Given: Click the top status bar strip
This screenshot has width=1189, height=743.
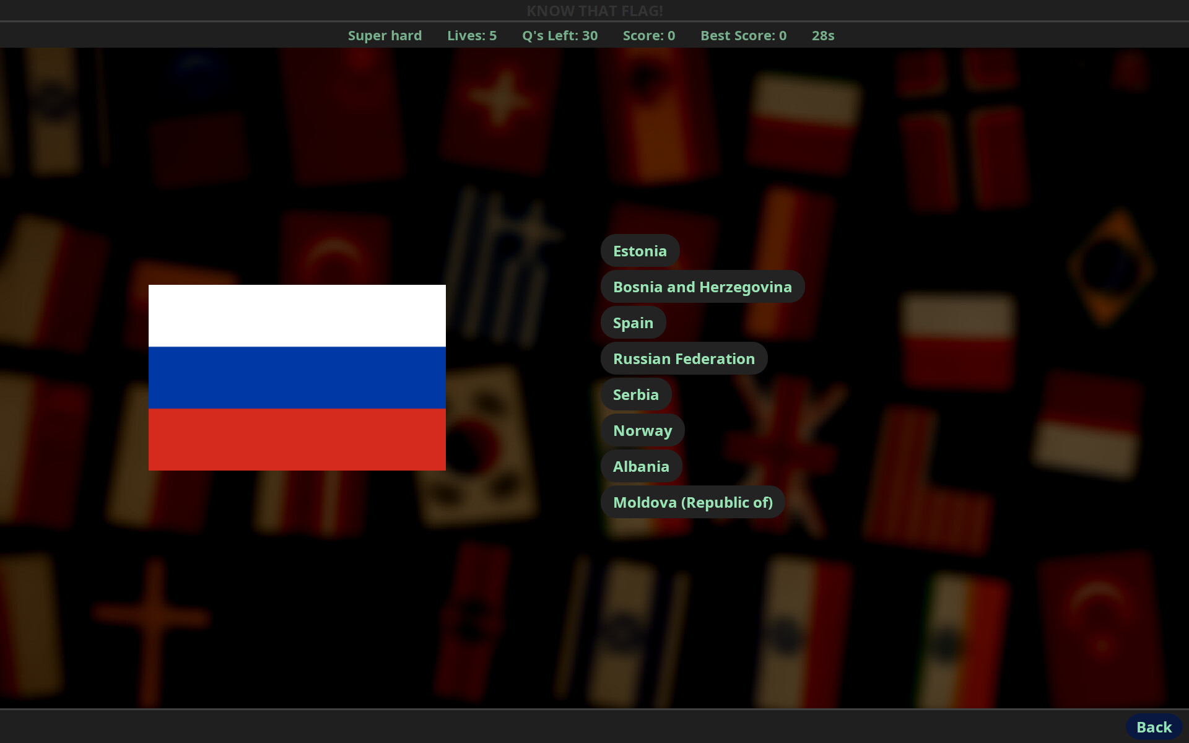Looking at the screenshot, I should [594, 35].
